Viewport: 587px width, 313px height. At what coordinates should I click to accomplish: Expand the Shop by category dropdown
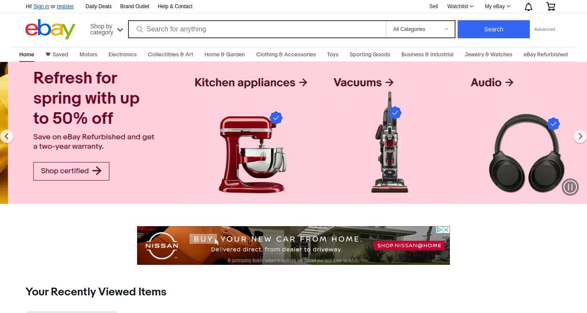pyautogui.click(x=107, y=29)
